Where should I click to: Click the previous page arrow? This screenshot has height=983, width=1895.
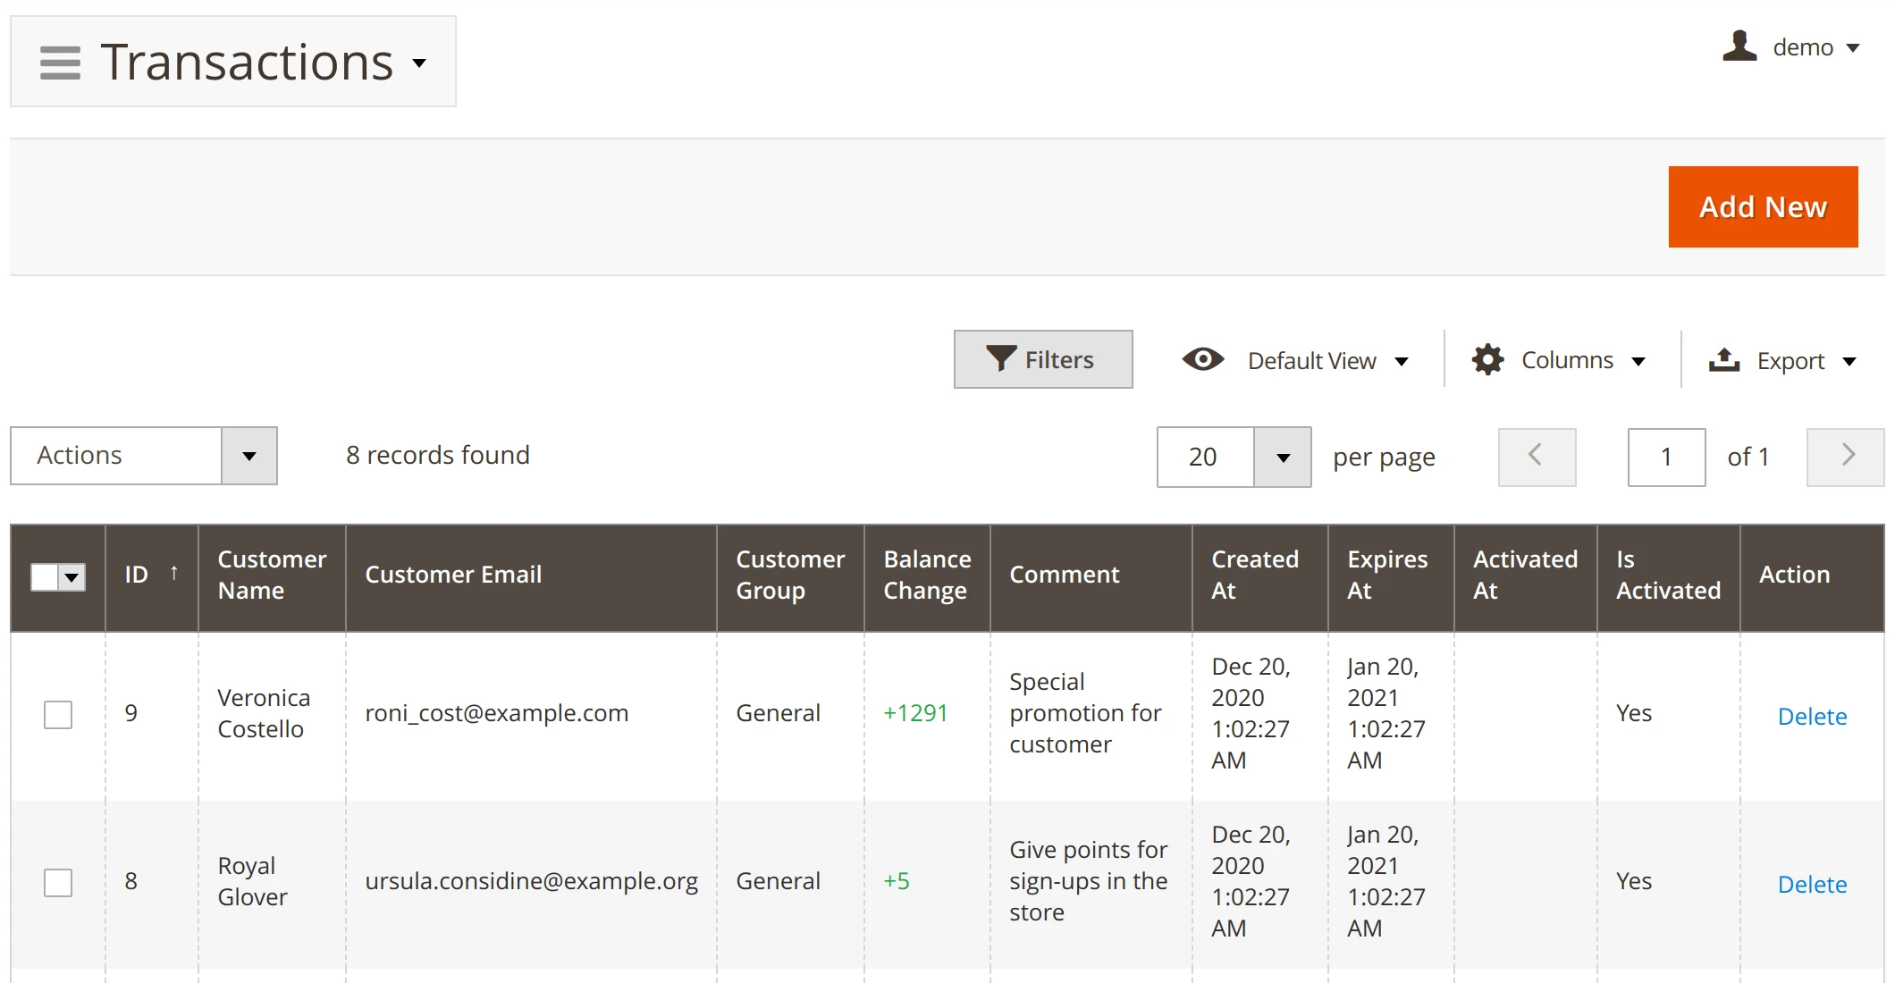(x=1537, y=457)
